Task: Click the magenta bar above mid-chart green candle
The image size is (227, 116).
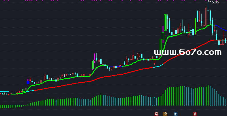Action: [x=94, y=56]
